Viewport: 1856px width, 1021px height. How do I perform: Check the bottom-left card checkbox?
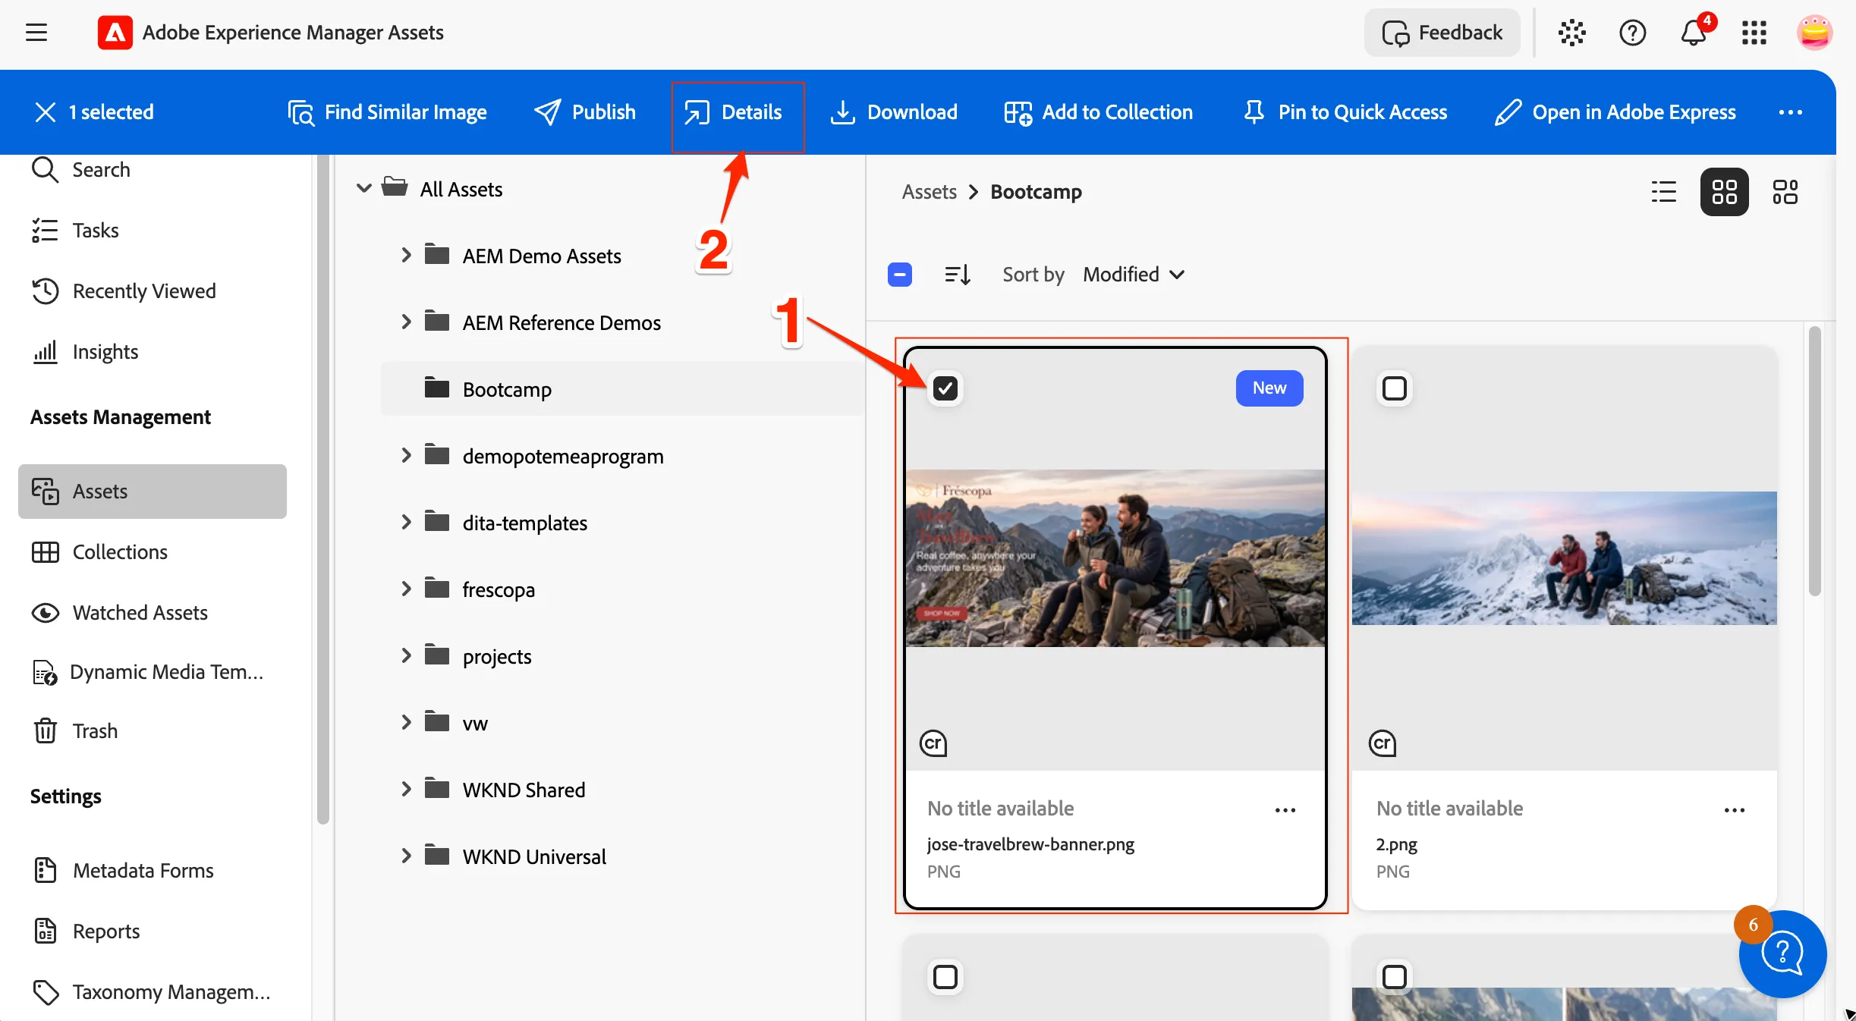(945, 977)
